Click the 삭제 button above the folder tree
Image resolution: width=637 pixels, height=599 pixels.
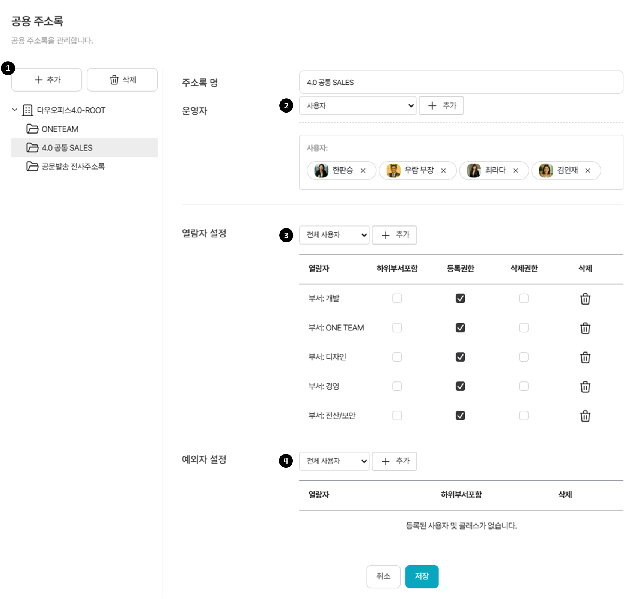(122, 80)
